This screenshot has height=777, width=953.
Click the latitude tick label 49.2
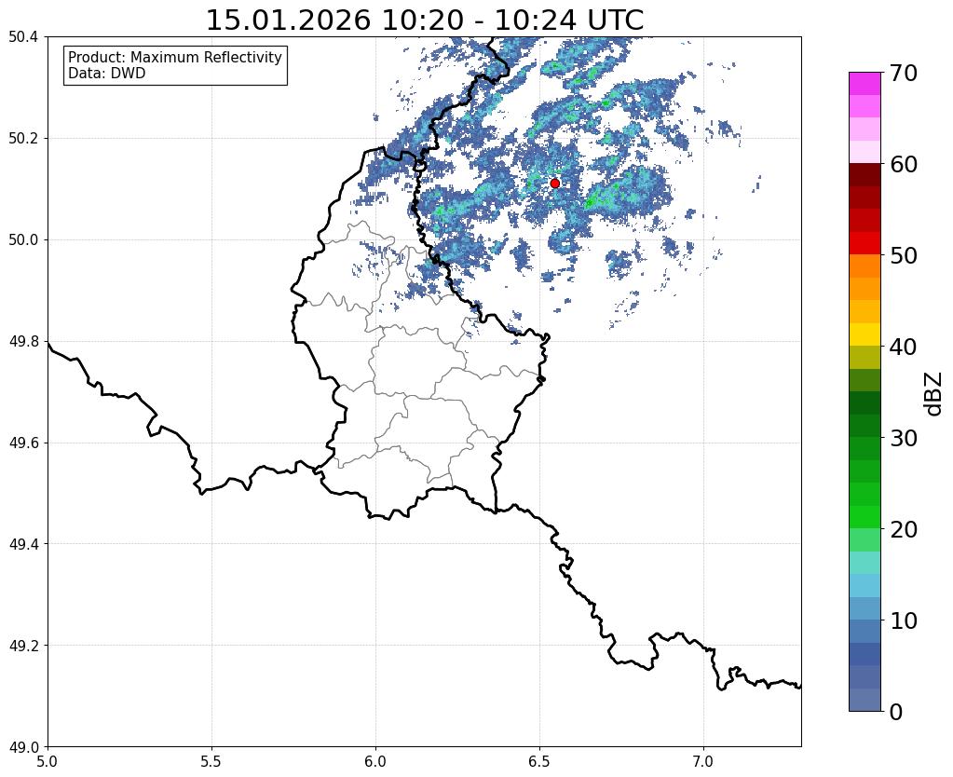pyautogui.click(x=23, y=645)
